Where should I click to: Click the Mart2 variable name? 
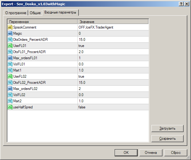click(17, 101)
